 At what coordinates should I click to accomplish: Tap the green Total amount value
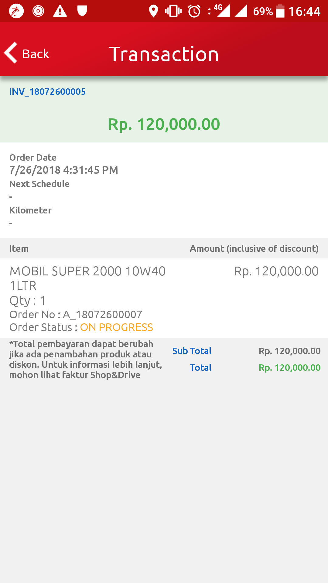(x=289, y=368)
